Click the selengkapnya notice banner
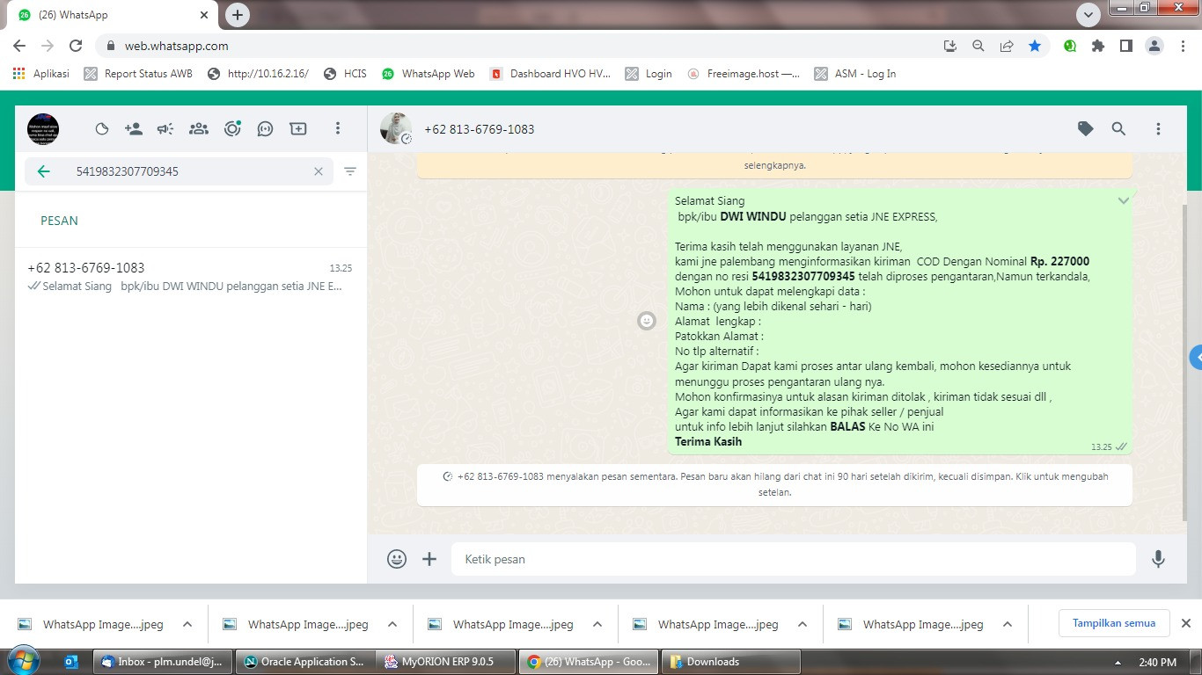Image resolution: width=1202 pixels, height=675 pixels. coord(775,164)
